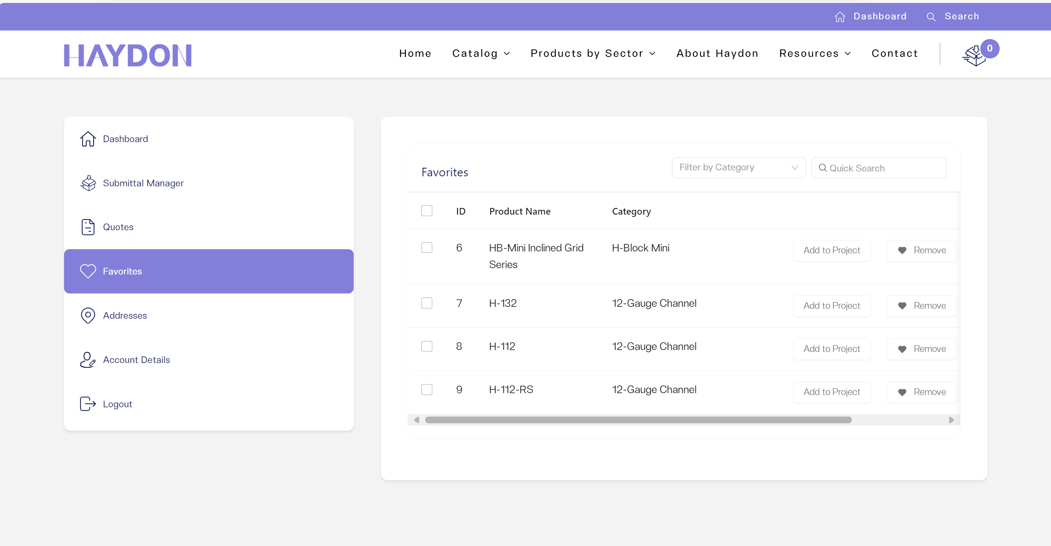Click the Dashboard house icon in sidebar
1051x546 pixels.
[x=88, y=139]
